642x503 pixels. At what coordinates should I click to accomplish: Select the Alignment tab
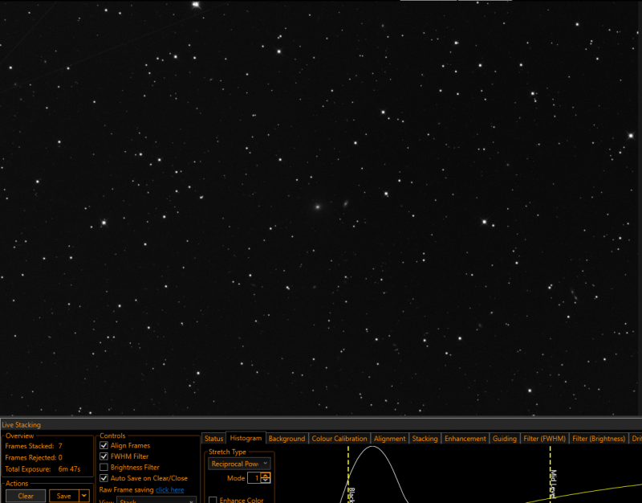point(389,438)
